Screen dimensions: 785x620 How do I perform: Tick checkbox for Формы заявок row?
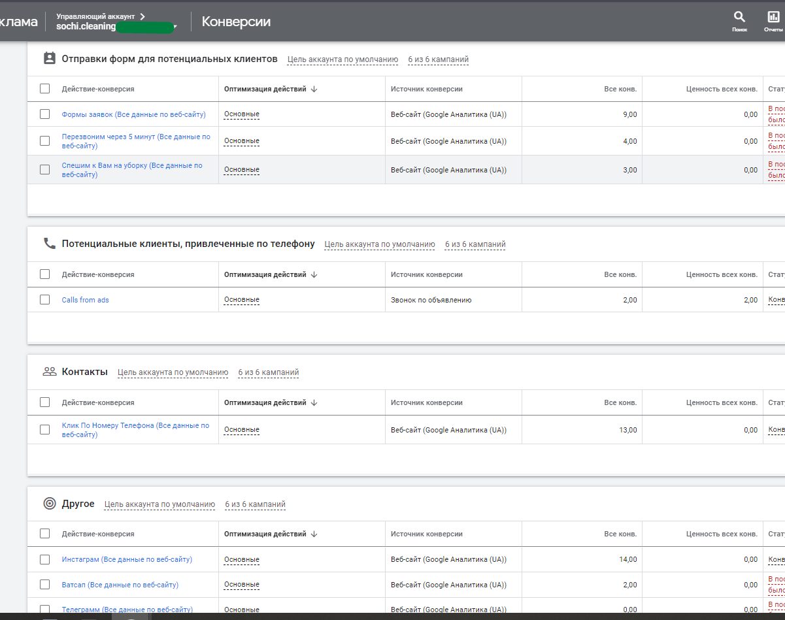click(44, 114)
